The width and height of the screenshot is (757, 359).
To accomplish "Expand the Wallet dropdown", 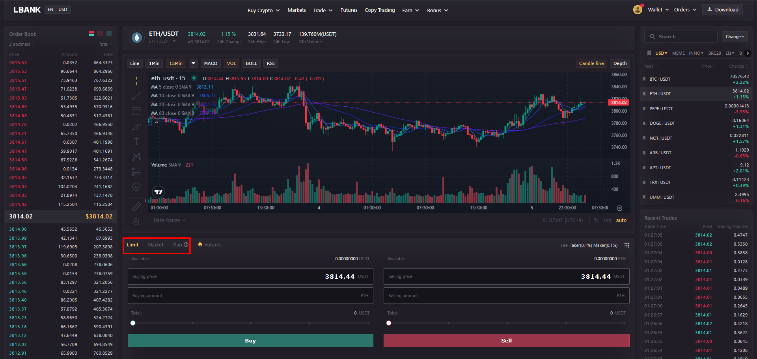I will click(658, 9).
